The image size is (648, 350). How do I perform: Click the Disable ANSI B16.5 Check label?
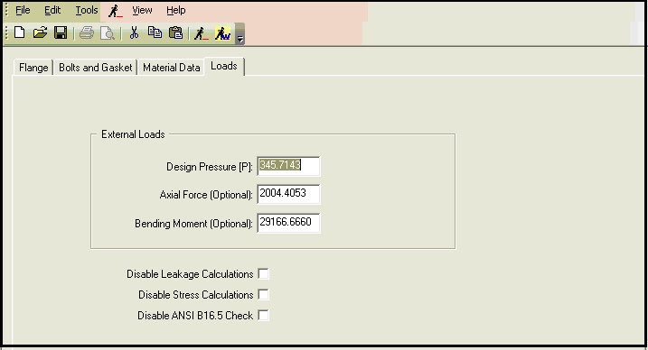coord(195,316)
